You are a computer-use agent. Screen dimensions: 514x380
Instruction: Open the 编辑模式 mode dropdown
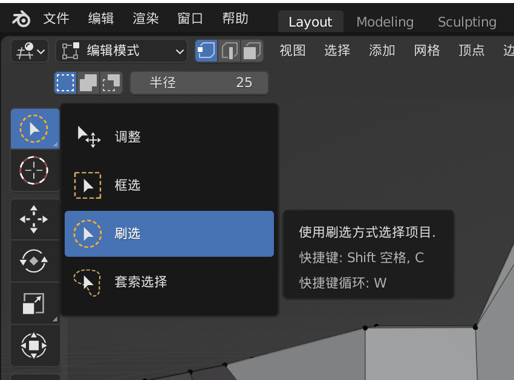122,51
